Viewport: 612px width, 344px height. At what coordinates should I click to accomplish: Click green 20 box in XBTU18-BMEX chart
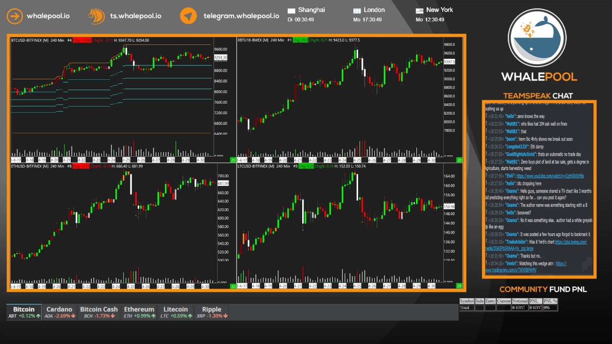click(x=459, y=160)
